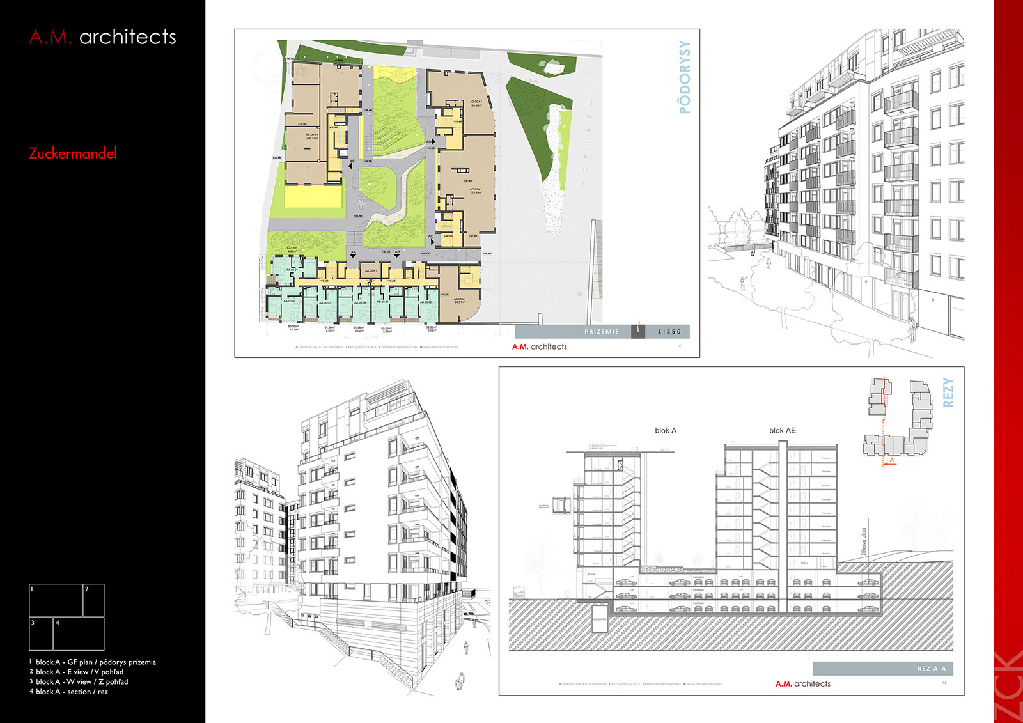Image resolution: width=1023 pixels, height=723 pixels.
Task: Click the 'blok A' label in the section
Action: click(x=666, y=431)
